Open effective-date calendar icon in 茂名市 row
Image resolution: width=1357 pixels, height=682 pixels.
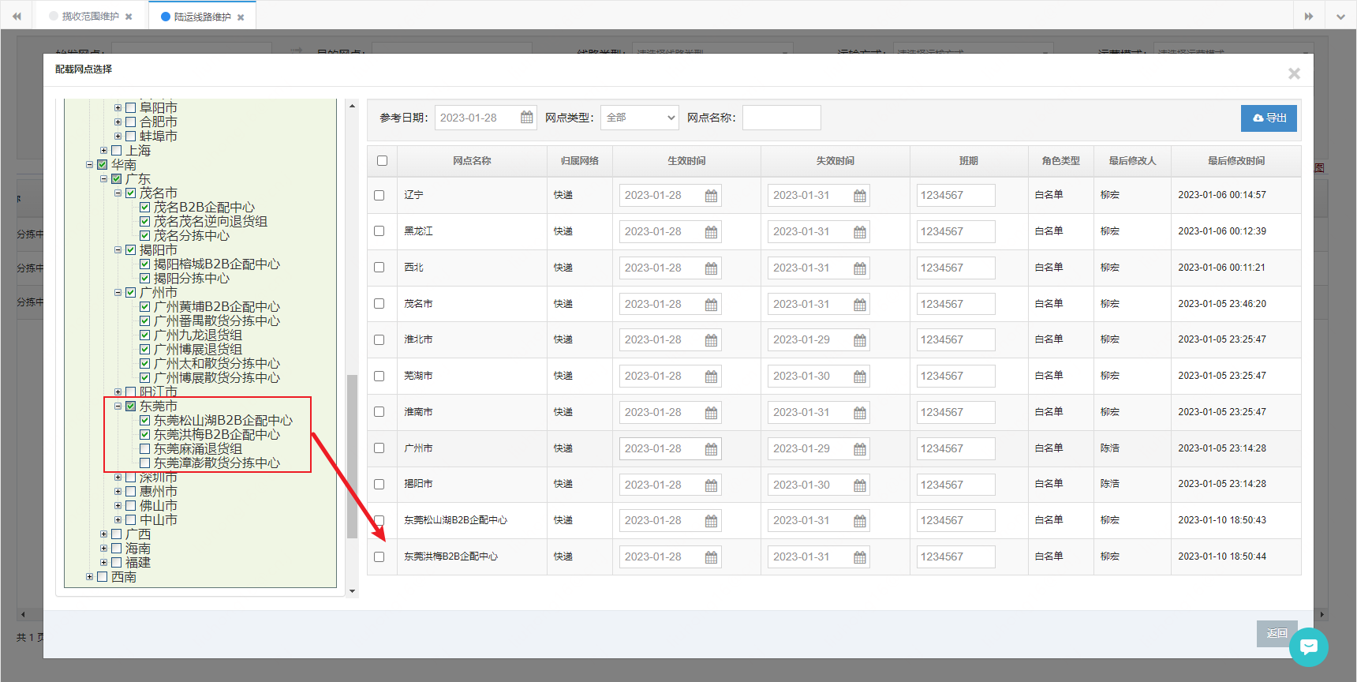pyautogui.click(x=711, y=305)
